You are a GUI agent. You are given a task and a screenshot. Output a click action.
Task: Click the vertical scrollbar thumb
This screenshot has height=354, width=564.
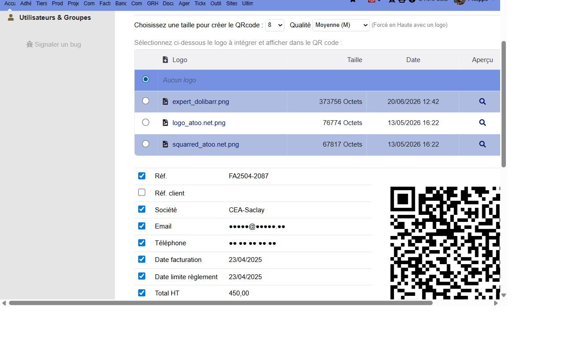click(x=504, y=104)
